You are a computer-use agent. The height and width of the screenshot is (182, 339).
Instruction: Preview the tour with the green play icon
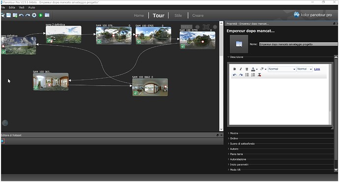[41, 15]
